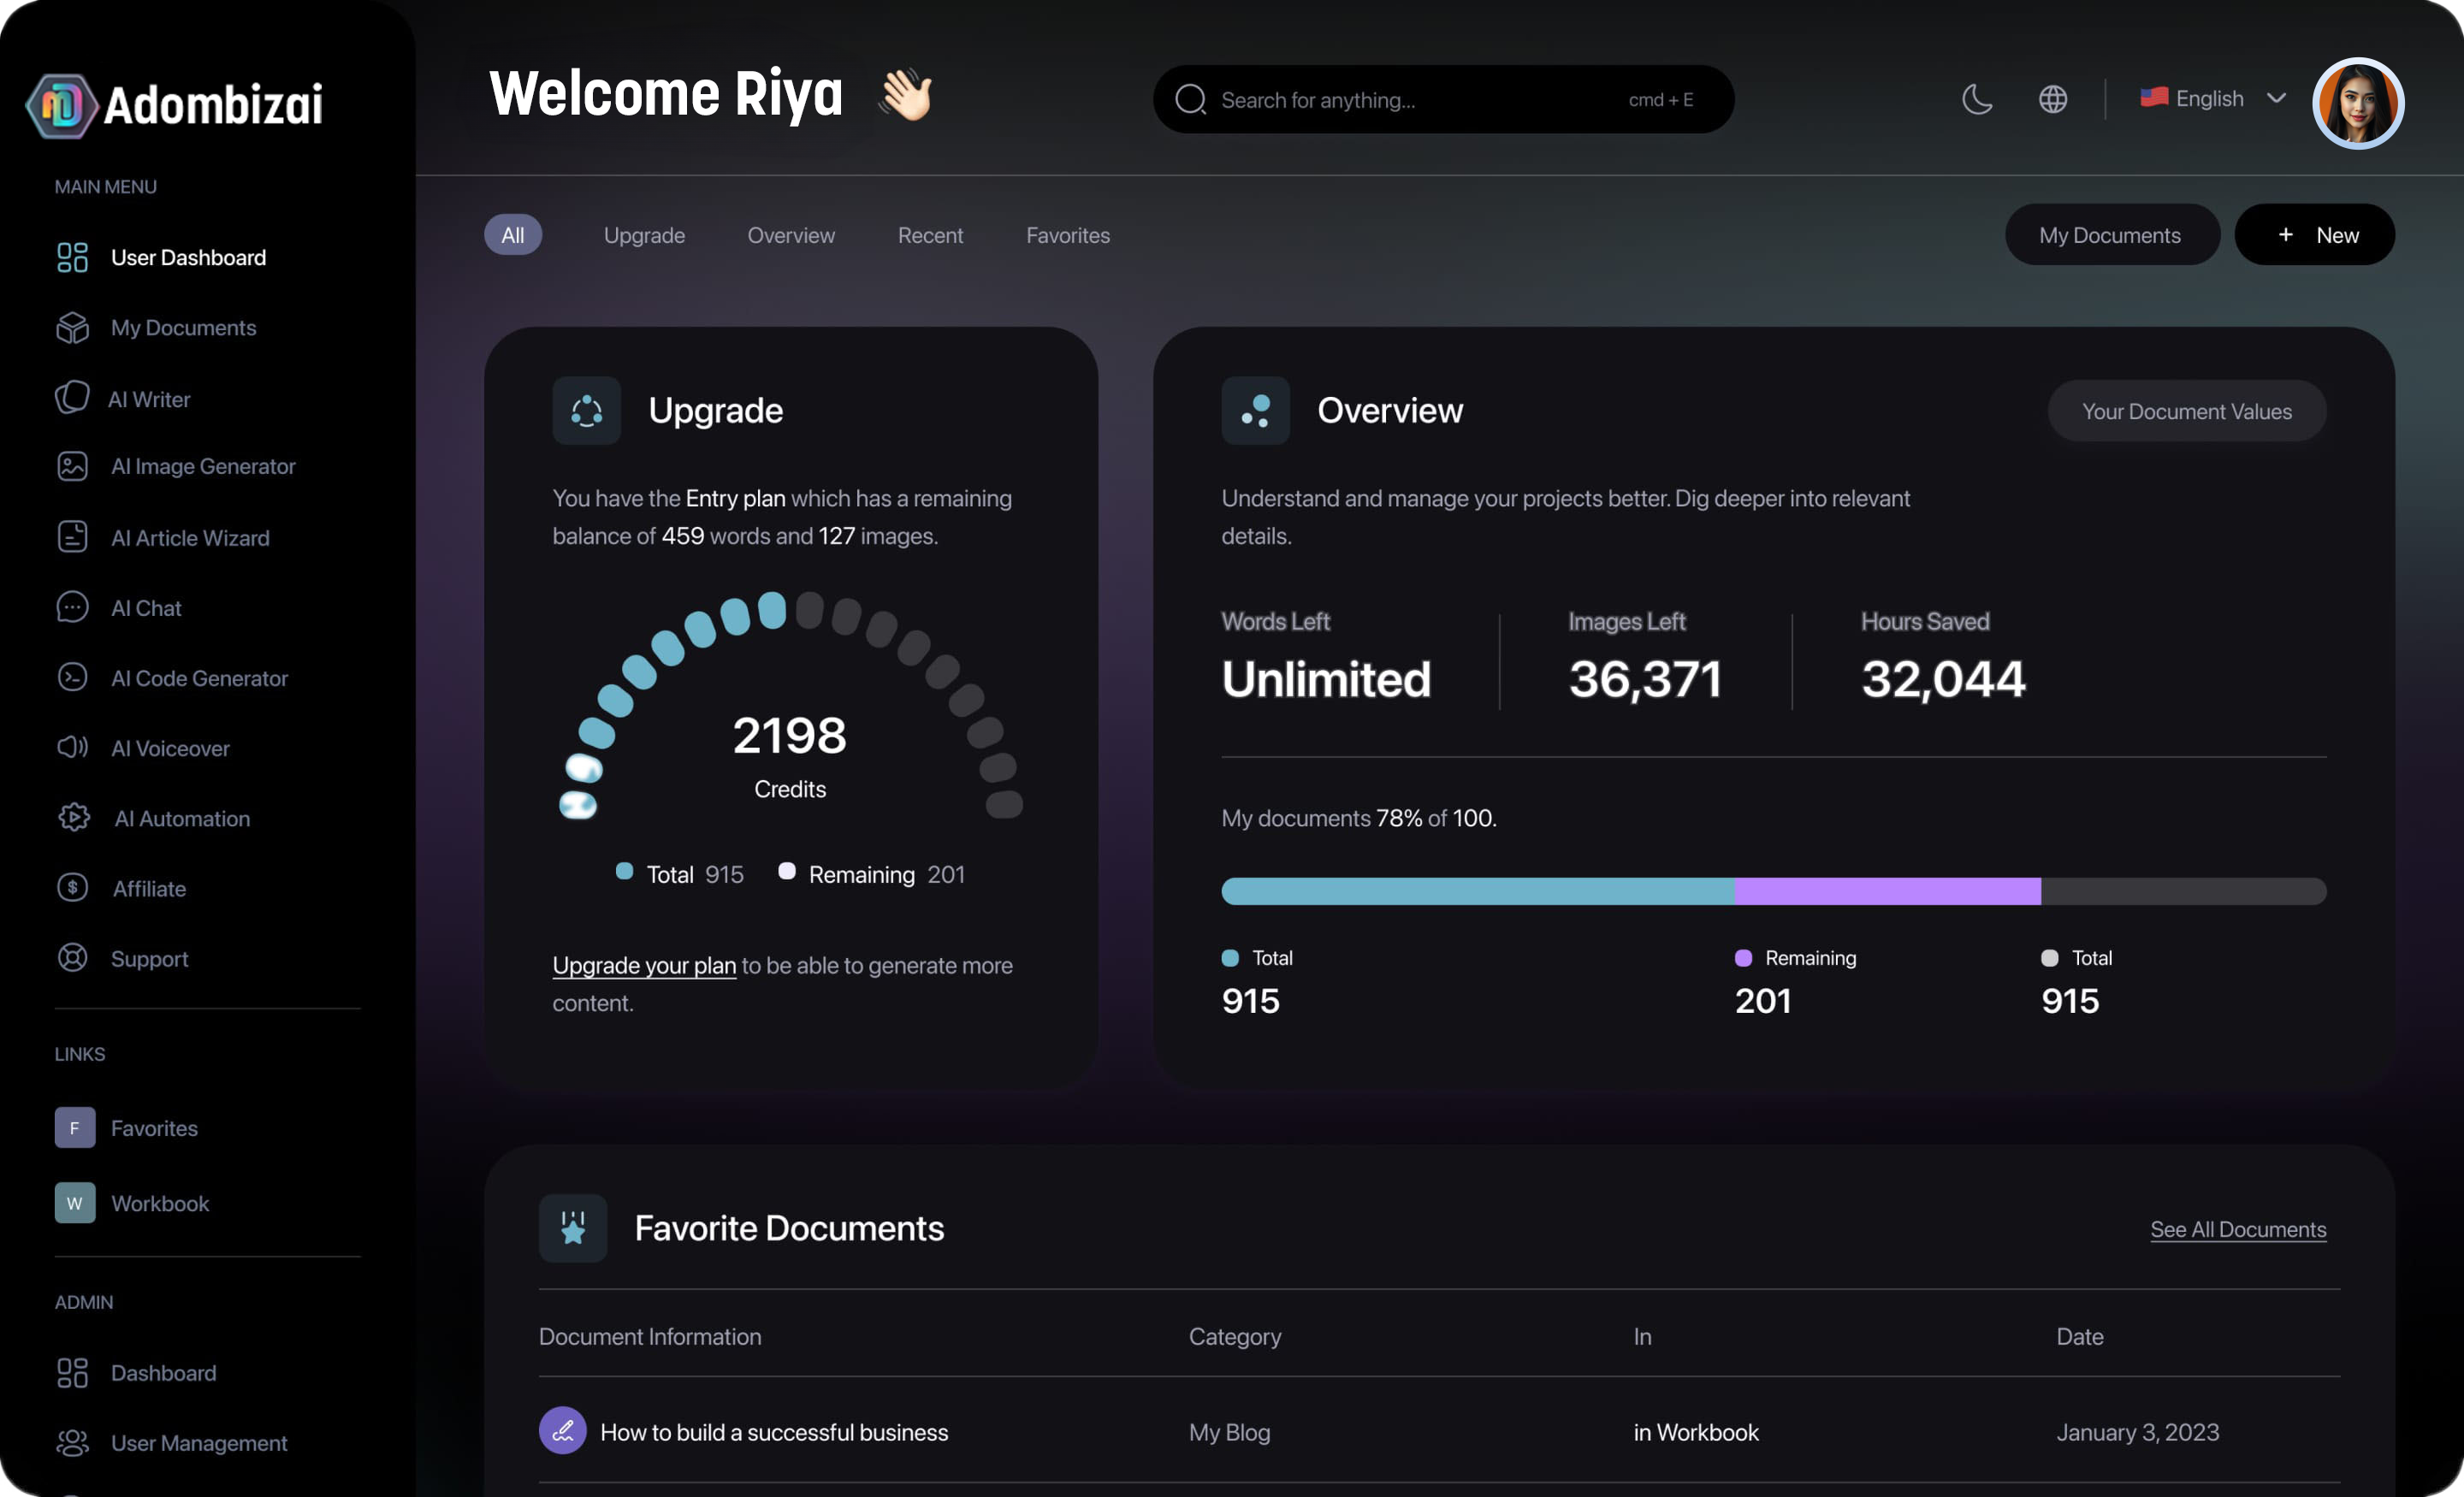This screenshot has width=2464, height=1497.
Task: Click the AI Chat sidebar icon
Action: tap(70, 606)
